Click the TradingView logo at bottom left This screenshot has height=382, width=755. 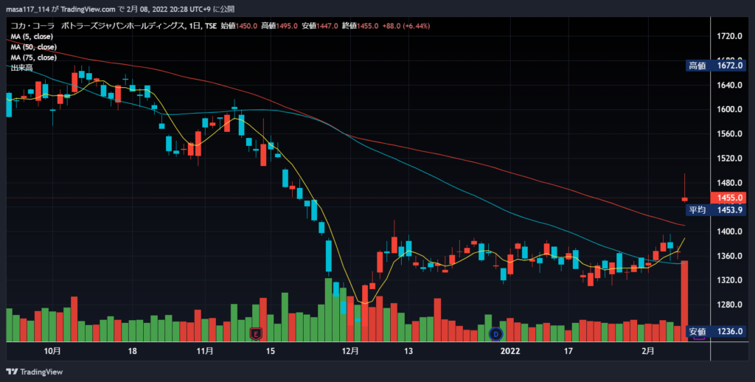click(x=34, y=372)
